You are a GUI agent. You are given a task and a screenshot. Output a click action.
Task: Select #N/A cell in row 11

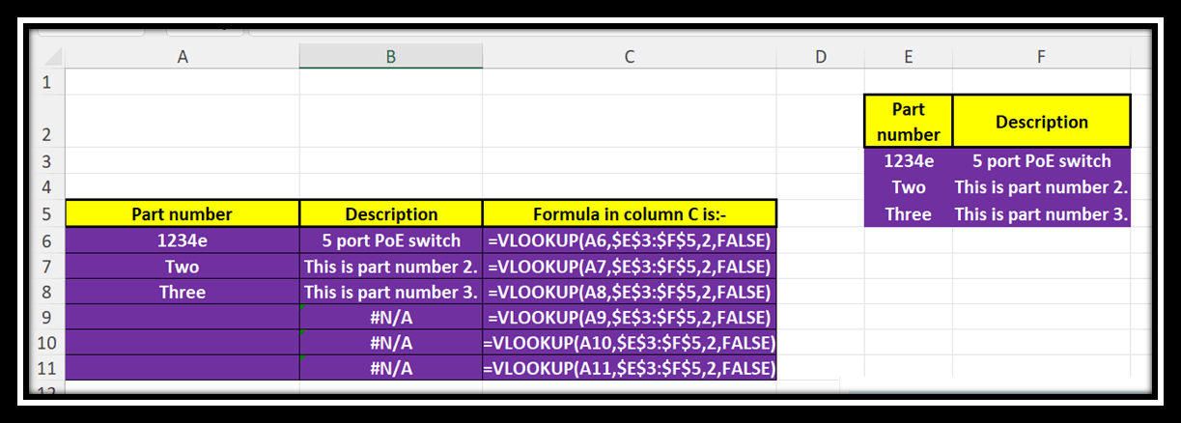[391, 368]
